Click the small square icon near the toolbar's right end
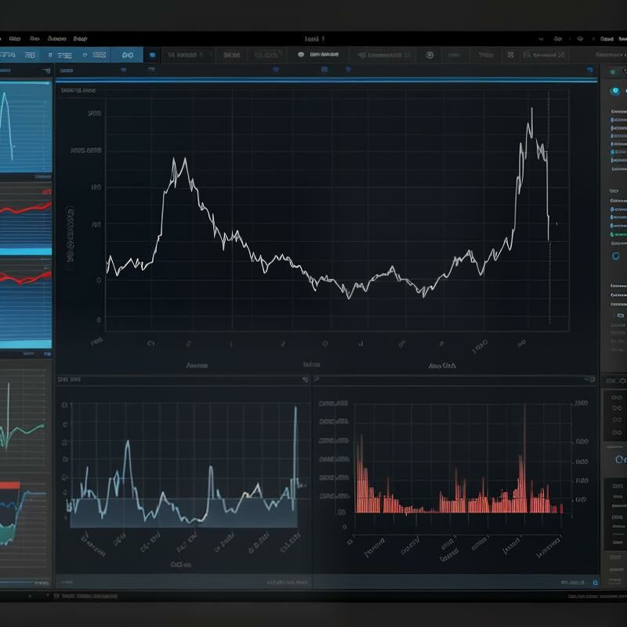627x627 pixels. [510, 56]
